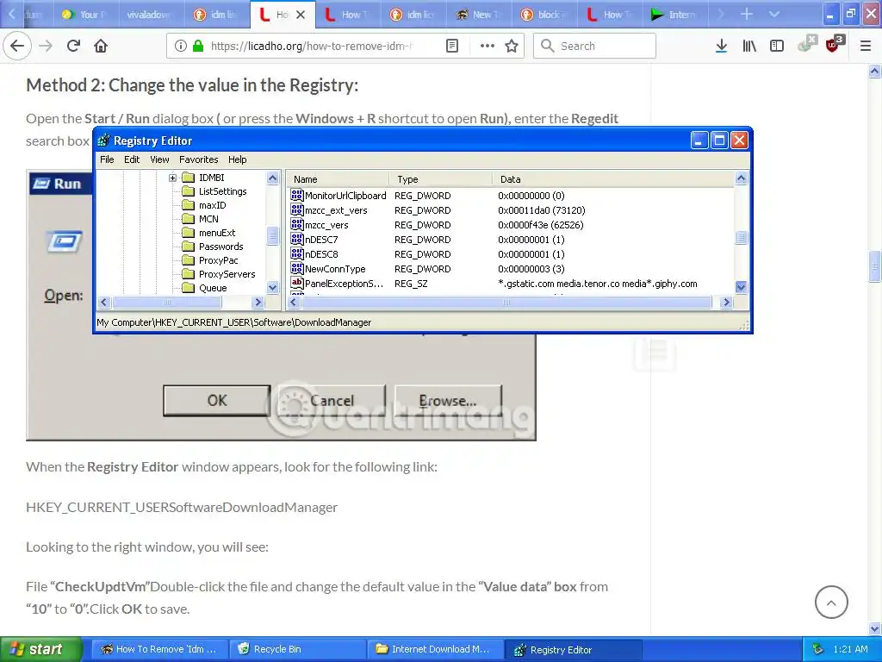The image size is (882, 662).
Task: Click the Data column header
Action: pyautogui.click(x=613, y=179)
